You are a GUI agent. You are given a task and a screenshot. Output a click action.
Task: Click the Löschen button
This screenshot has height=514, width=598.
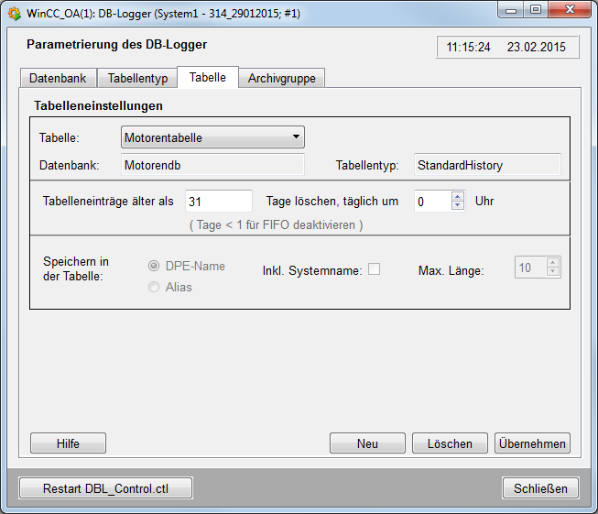pos(450,443)
